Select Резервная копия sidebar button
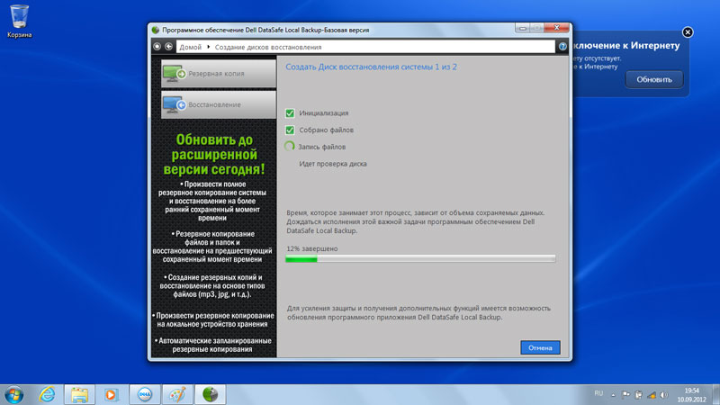Screen dimensions: 720x405 click(219, 74)
